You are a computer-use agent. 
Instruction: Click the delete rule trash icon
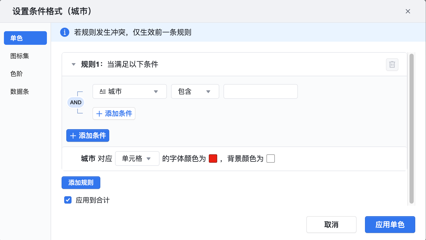tap(392, 64)
